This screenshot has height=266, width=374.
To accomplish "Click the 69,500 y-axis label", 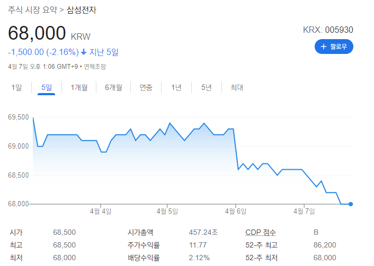I will coord(19,117).
